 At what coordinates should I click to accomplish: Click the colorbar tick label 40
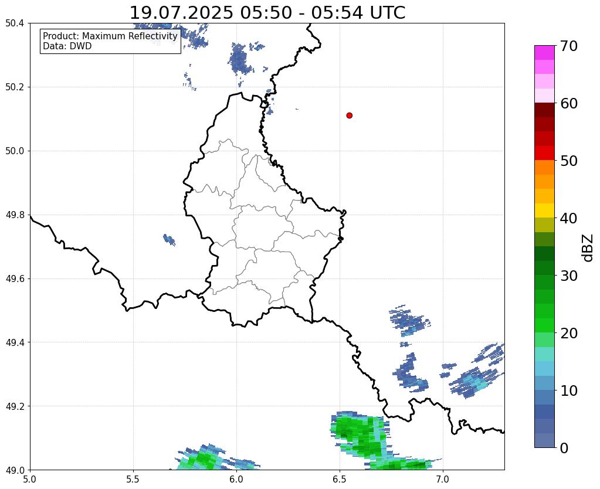tap(568, 218)
